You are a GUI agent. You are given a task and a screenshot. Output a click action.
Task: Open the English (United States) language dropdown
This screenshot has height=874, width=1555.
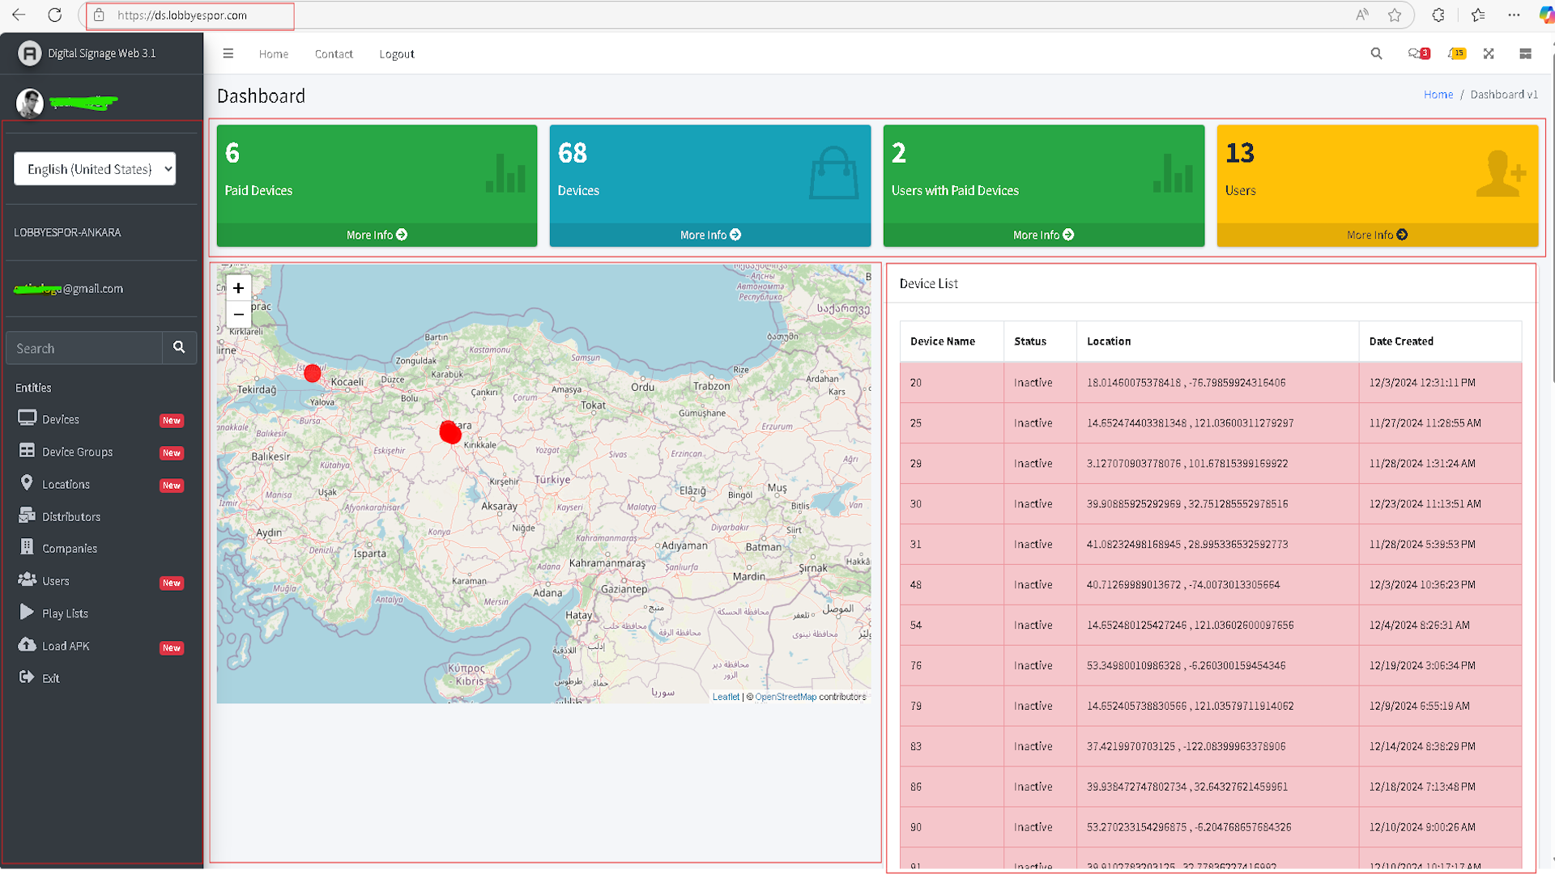coord(95,168)
